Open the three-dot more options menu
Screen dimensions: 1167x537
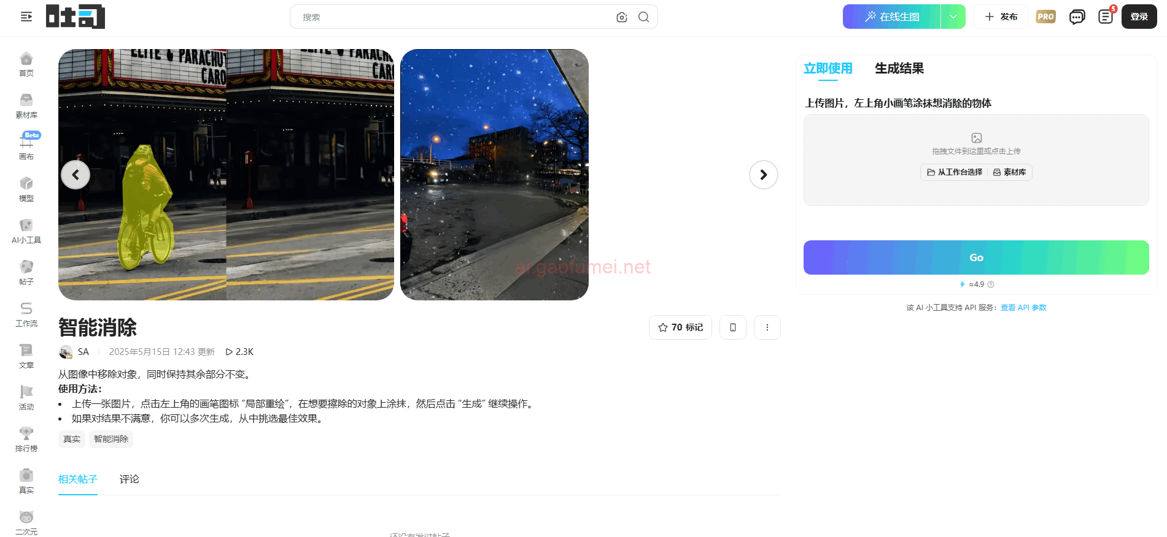point(767,327)
